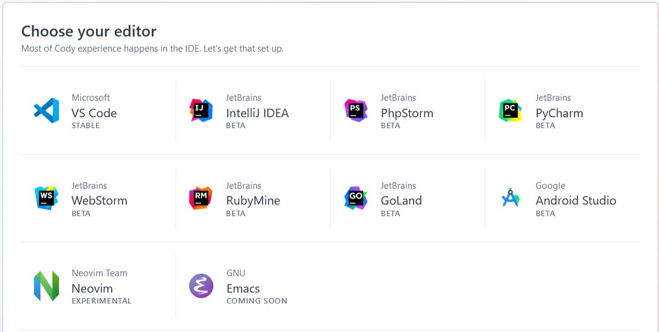Pick the PyCharm name label
This screenshot has height=332, width=659.
(559, 113)
